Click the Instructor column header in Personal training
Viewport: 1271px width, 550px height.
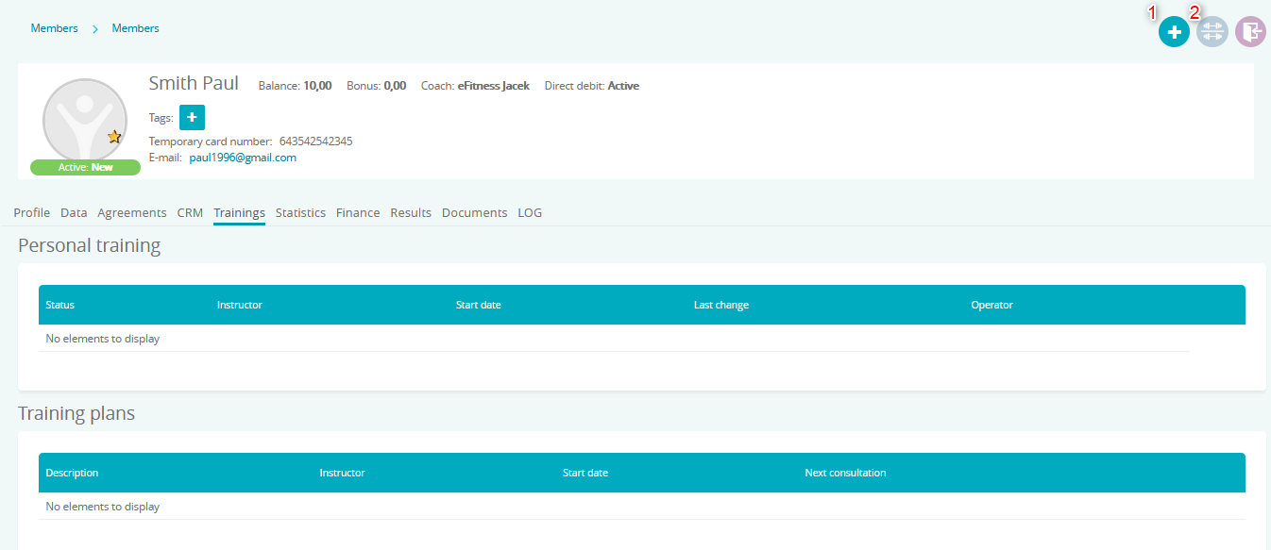coord(240,305)
